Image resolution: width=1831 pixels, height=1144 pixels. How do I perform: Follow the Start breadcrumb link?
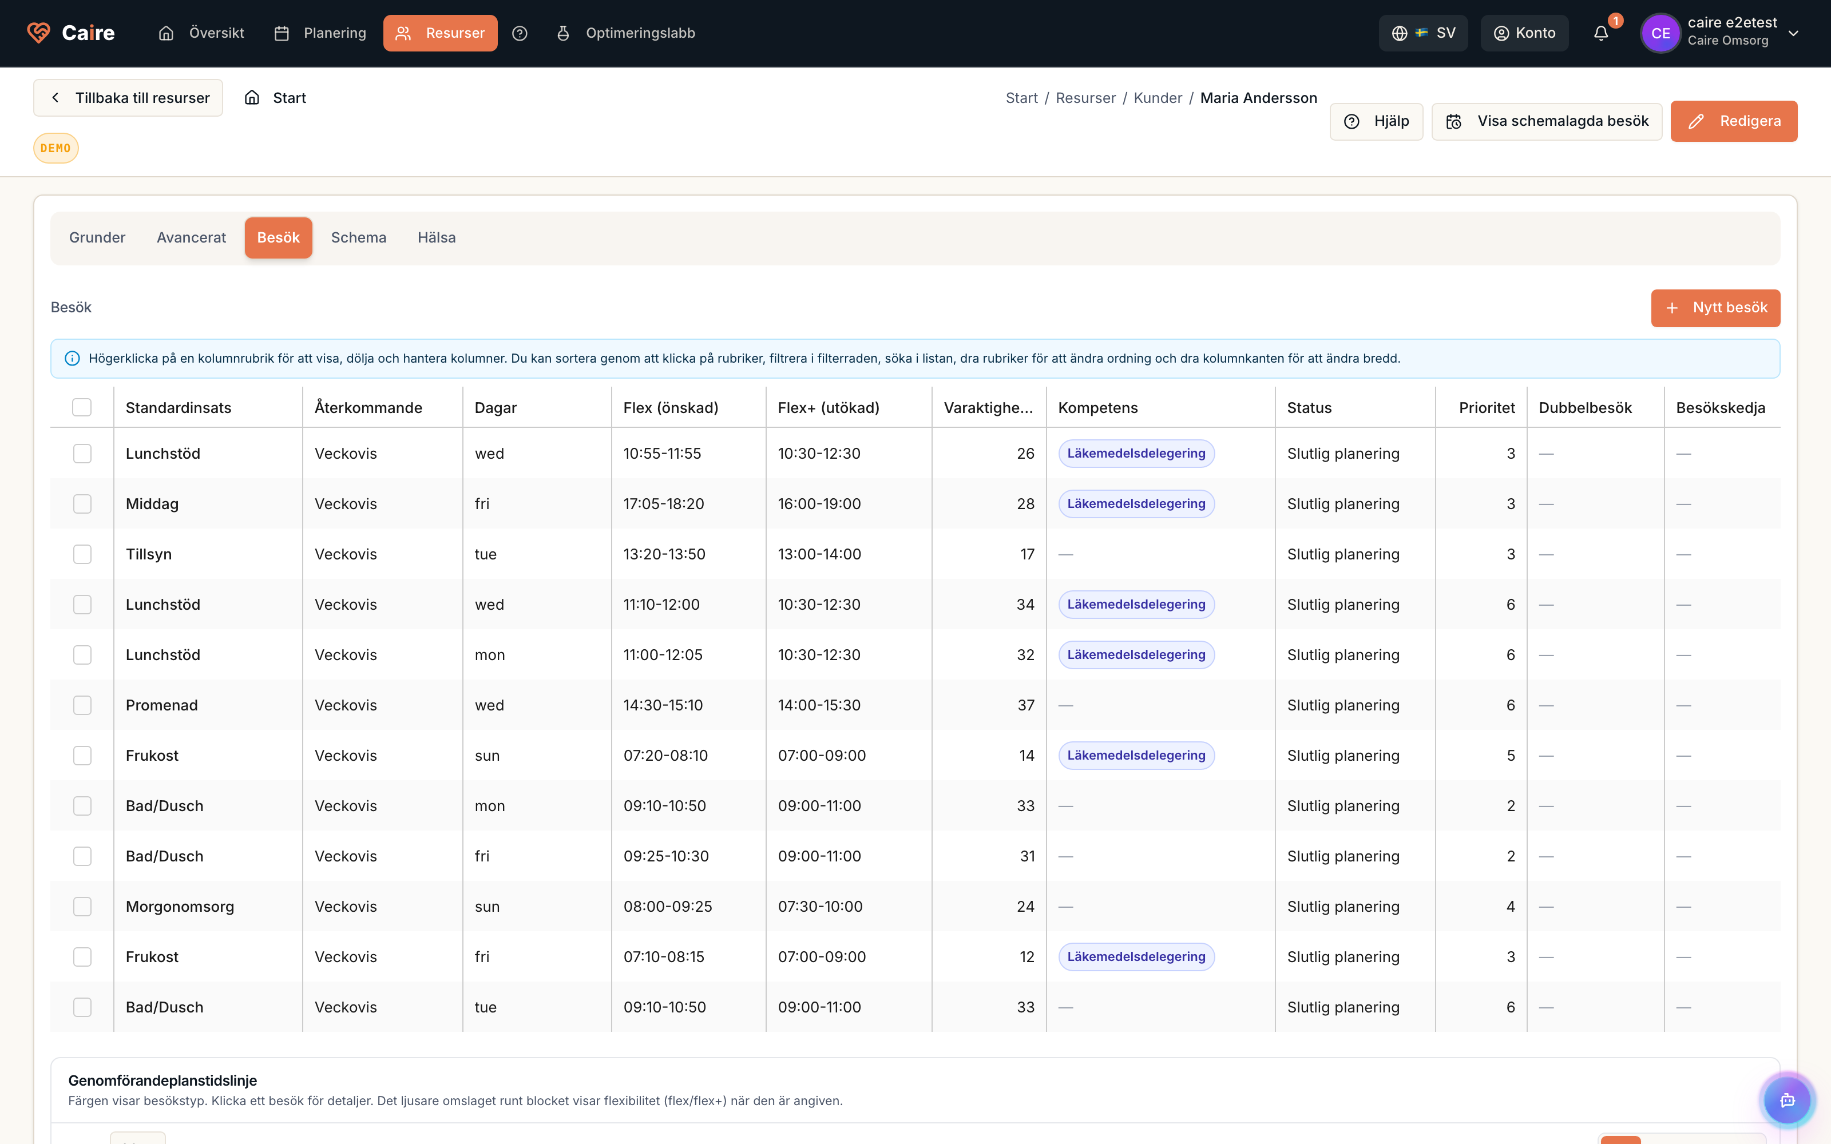click(1021, 98)
